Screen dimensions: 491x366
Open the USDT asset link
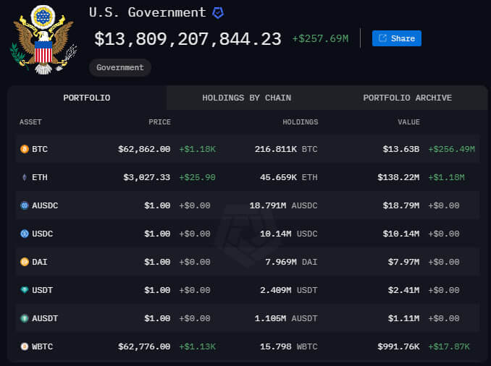(42, 290)
